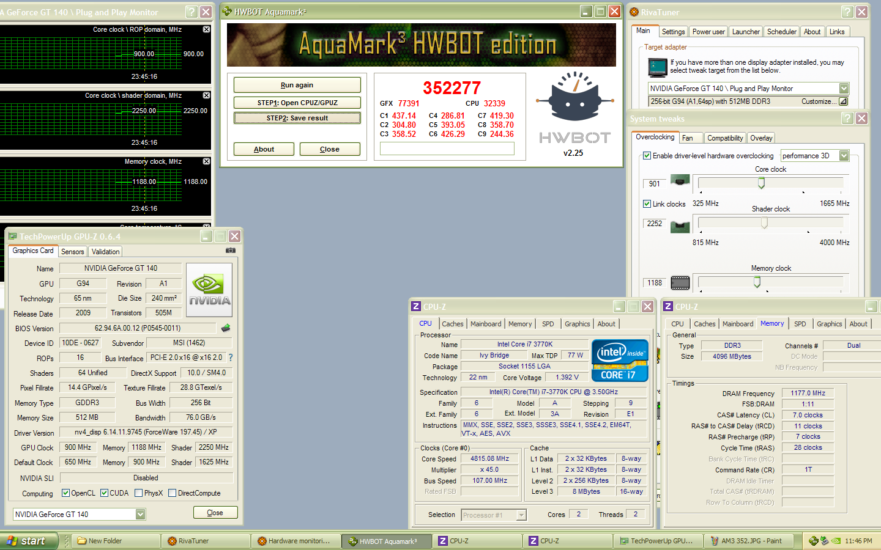Click the Core clock chip icon in RivaTuner
881x550 pixels.
tap(680, 180)
